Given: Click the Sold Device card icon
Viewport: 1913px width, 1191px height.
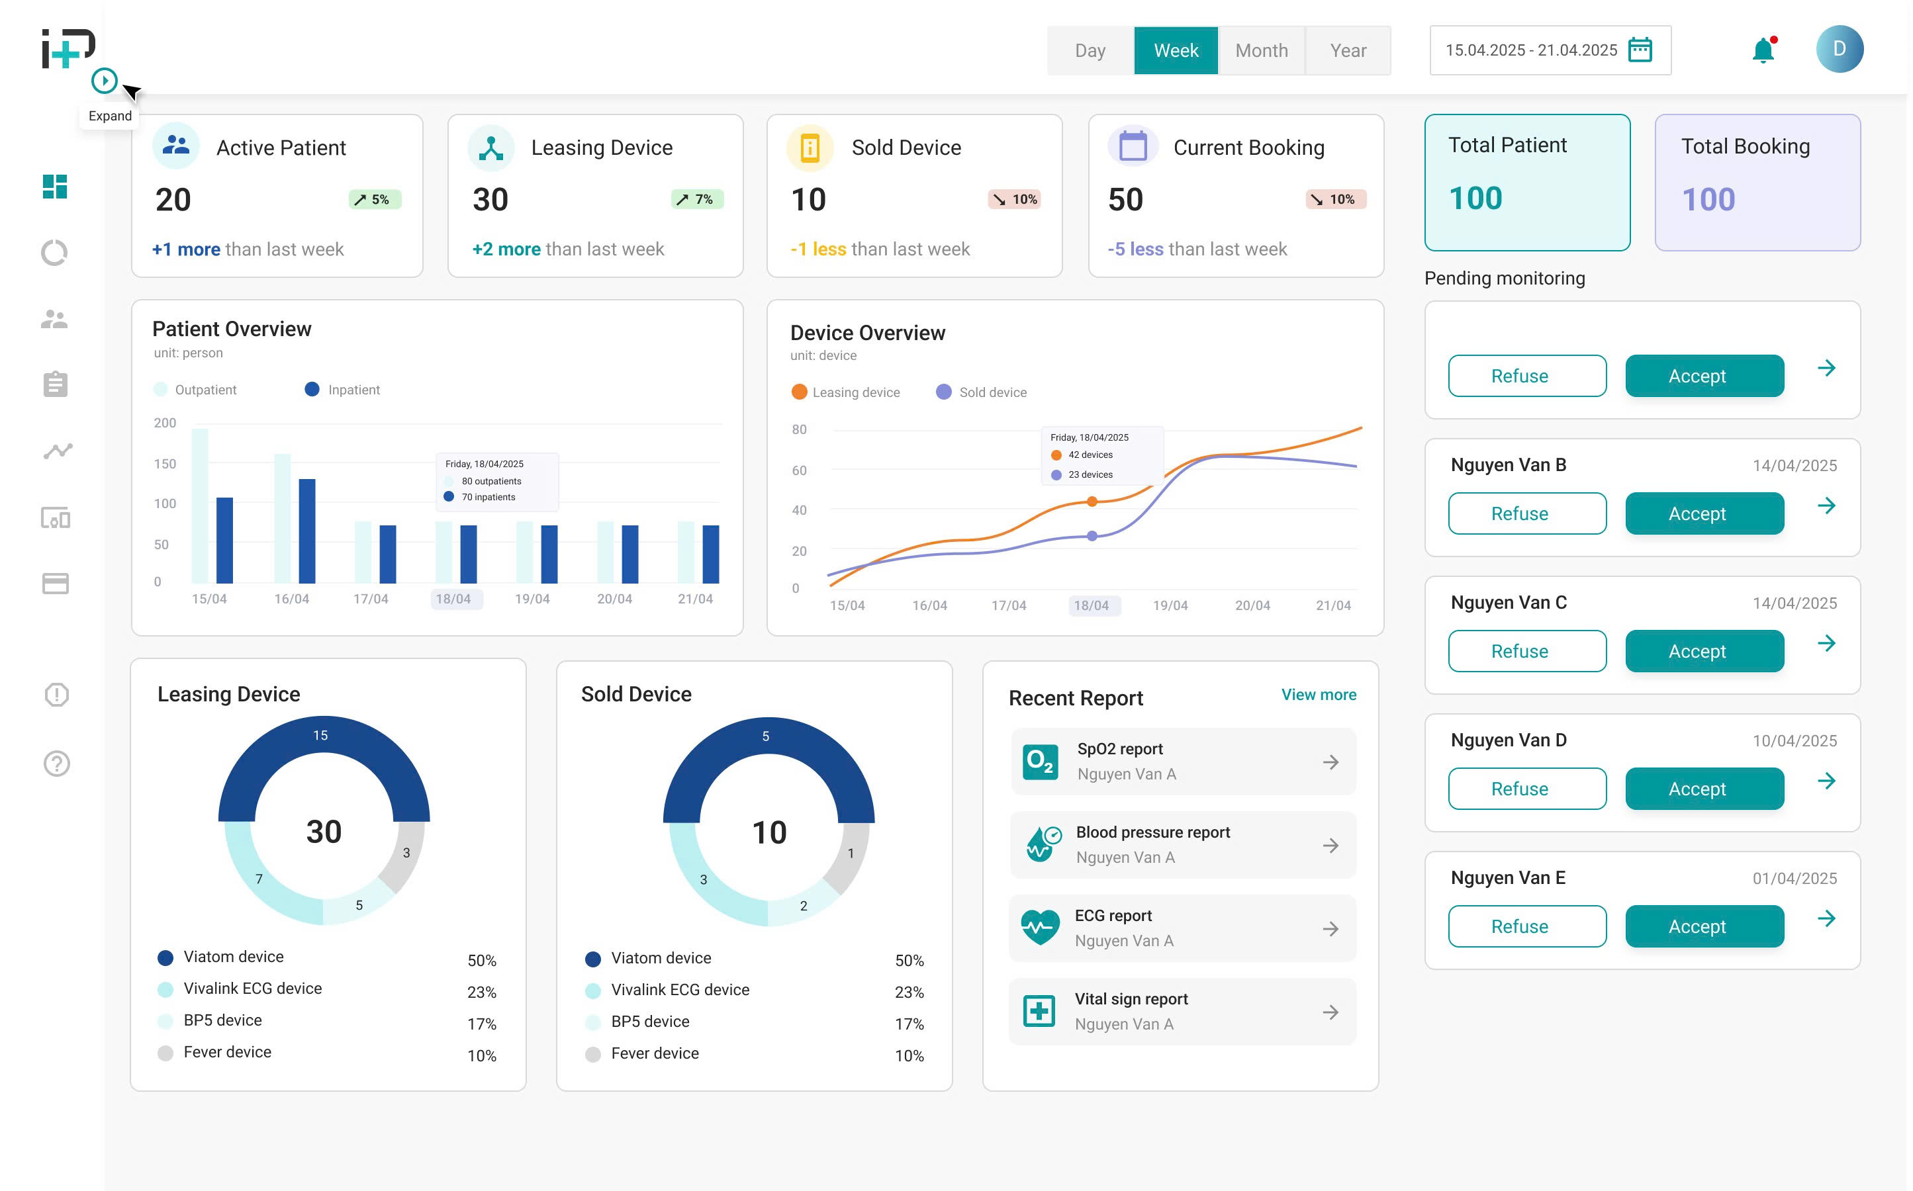Looking at the screenshot, I should (810, 148).
